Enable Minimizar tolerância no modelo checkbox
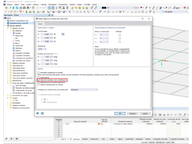Image resolution: width=192 pixels, height=144 pixels. [x=39, y=73]
